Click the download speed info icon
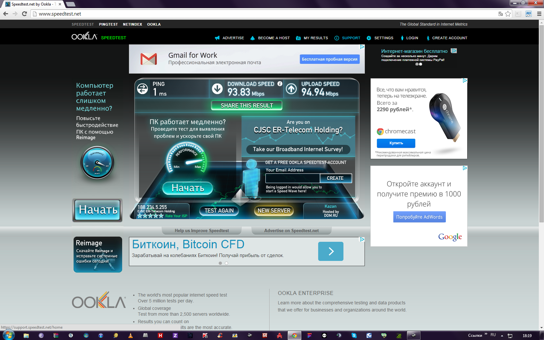Screen dimensions: 544x340 pyautogui.click(x=280, y=84)
